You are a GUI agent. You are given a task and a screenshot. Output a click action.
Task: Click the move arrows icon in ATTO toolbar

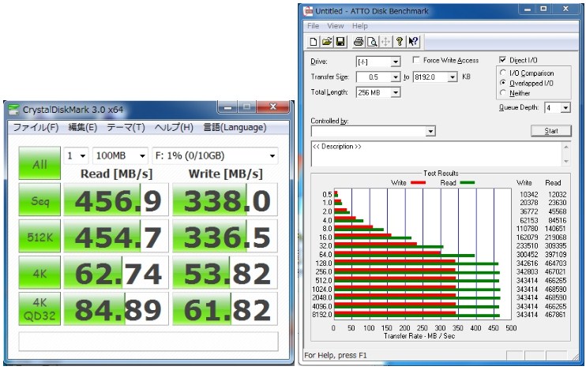pyautogui.click(x=385, y=42)
